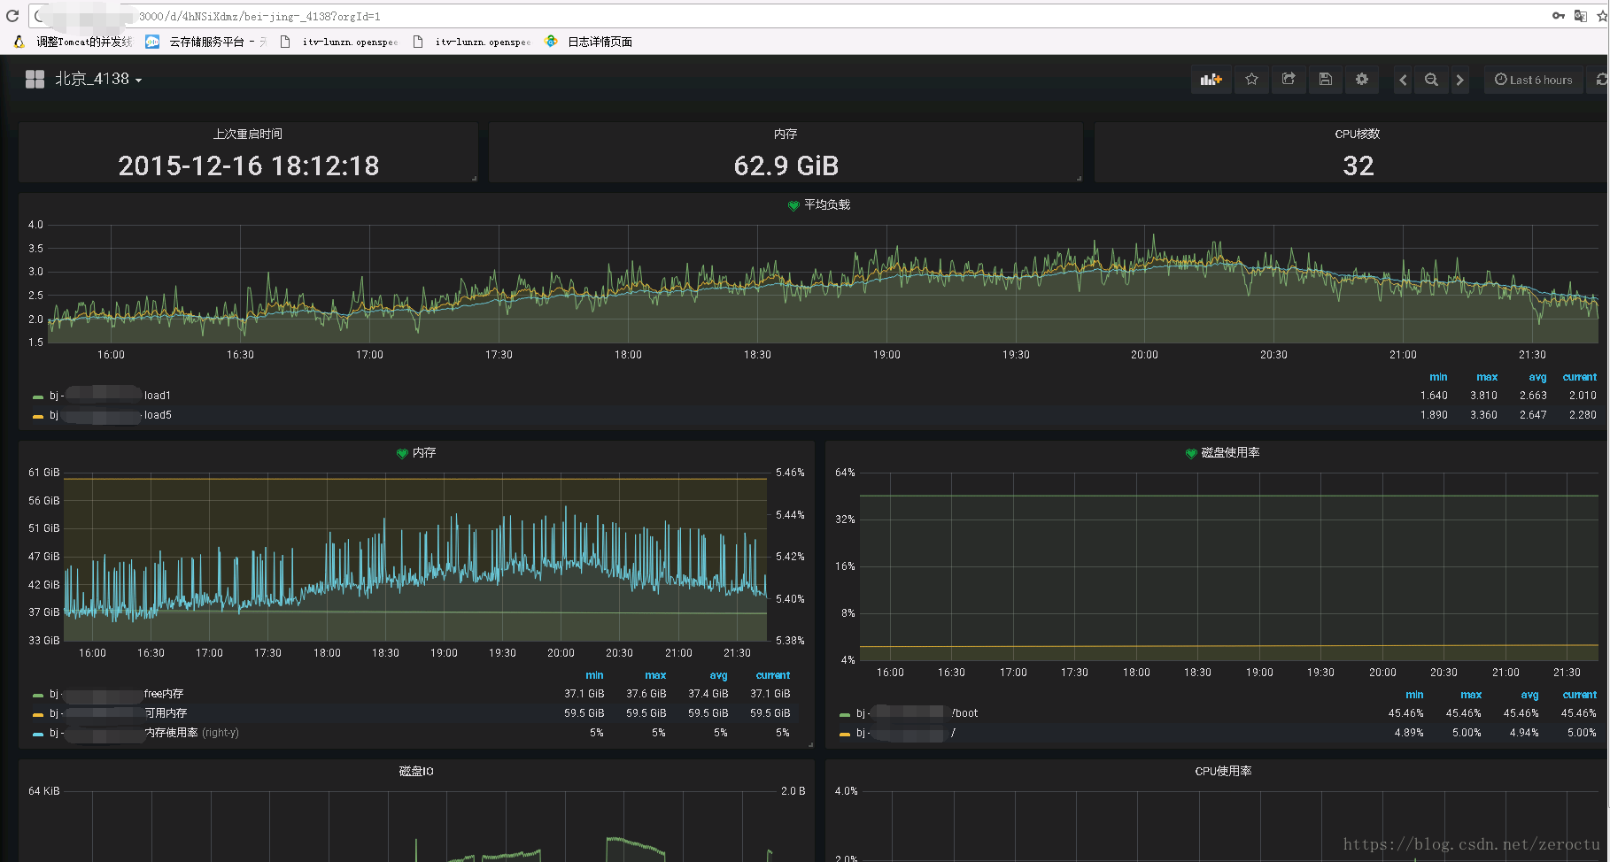Share the dashboard
This screenshot has width=1610, height=862.
1289,80
